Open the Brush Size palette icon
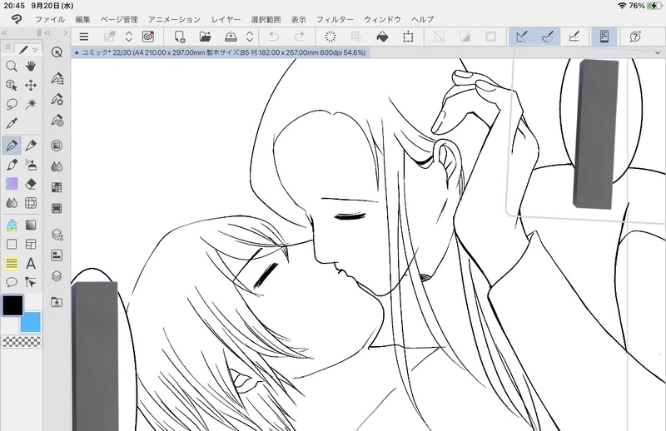The width and height of the screenshot is (666, 431). tap(57, 121)
